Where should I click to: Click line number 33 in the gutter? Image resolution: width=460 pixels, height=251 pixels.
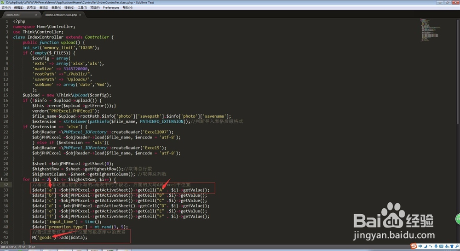[6, 190]
